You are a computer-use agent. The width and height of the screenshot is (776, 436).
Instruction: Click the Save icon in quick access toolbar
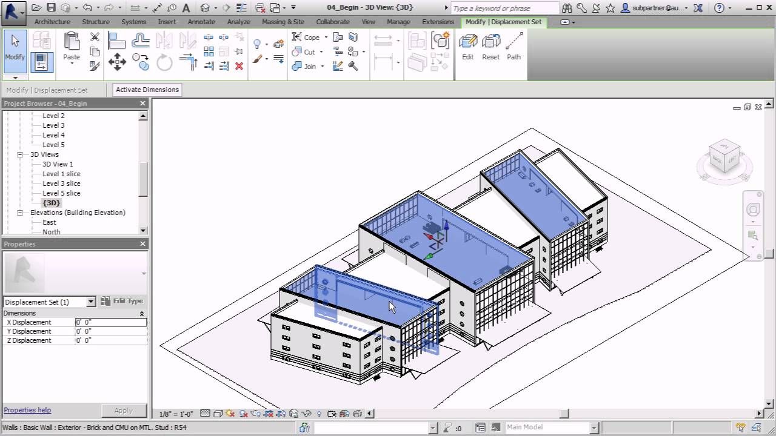(51, 8)
